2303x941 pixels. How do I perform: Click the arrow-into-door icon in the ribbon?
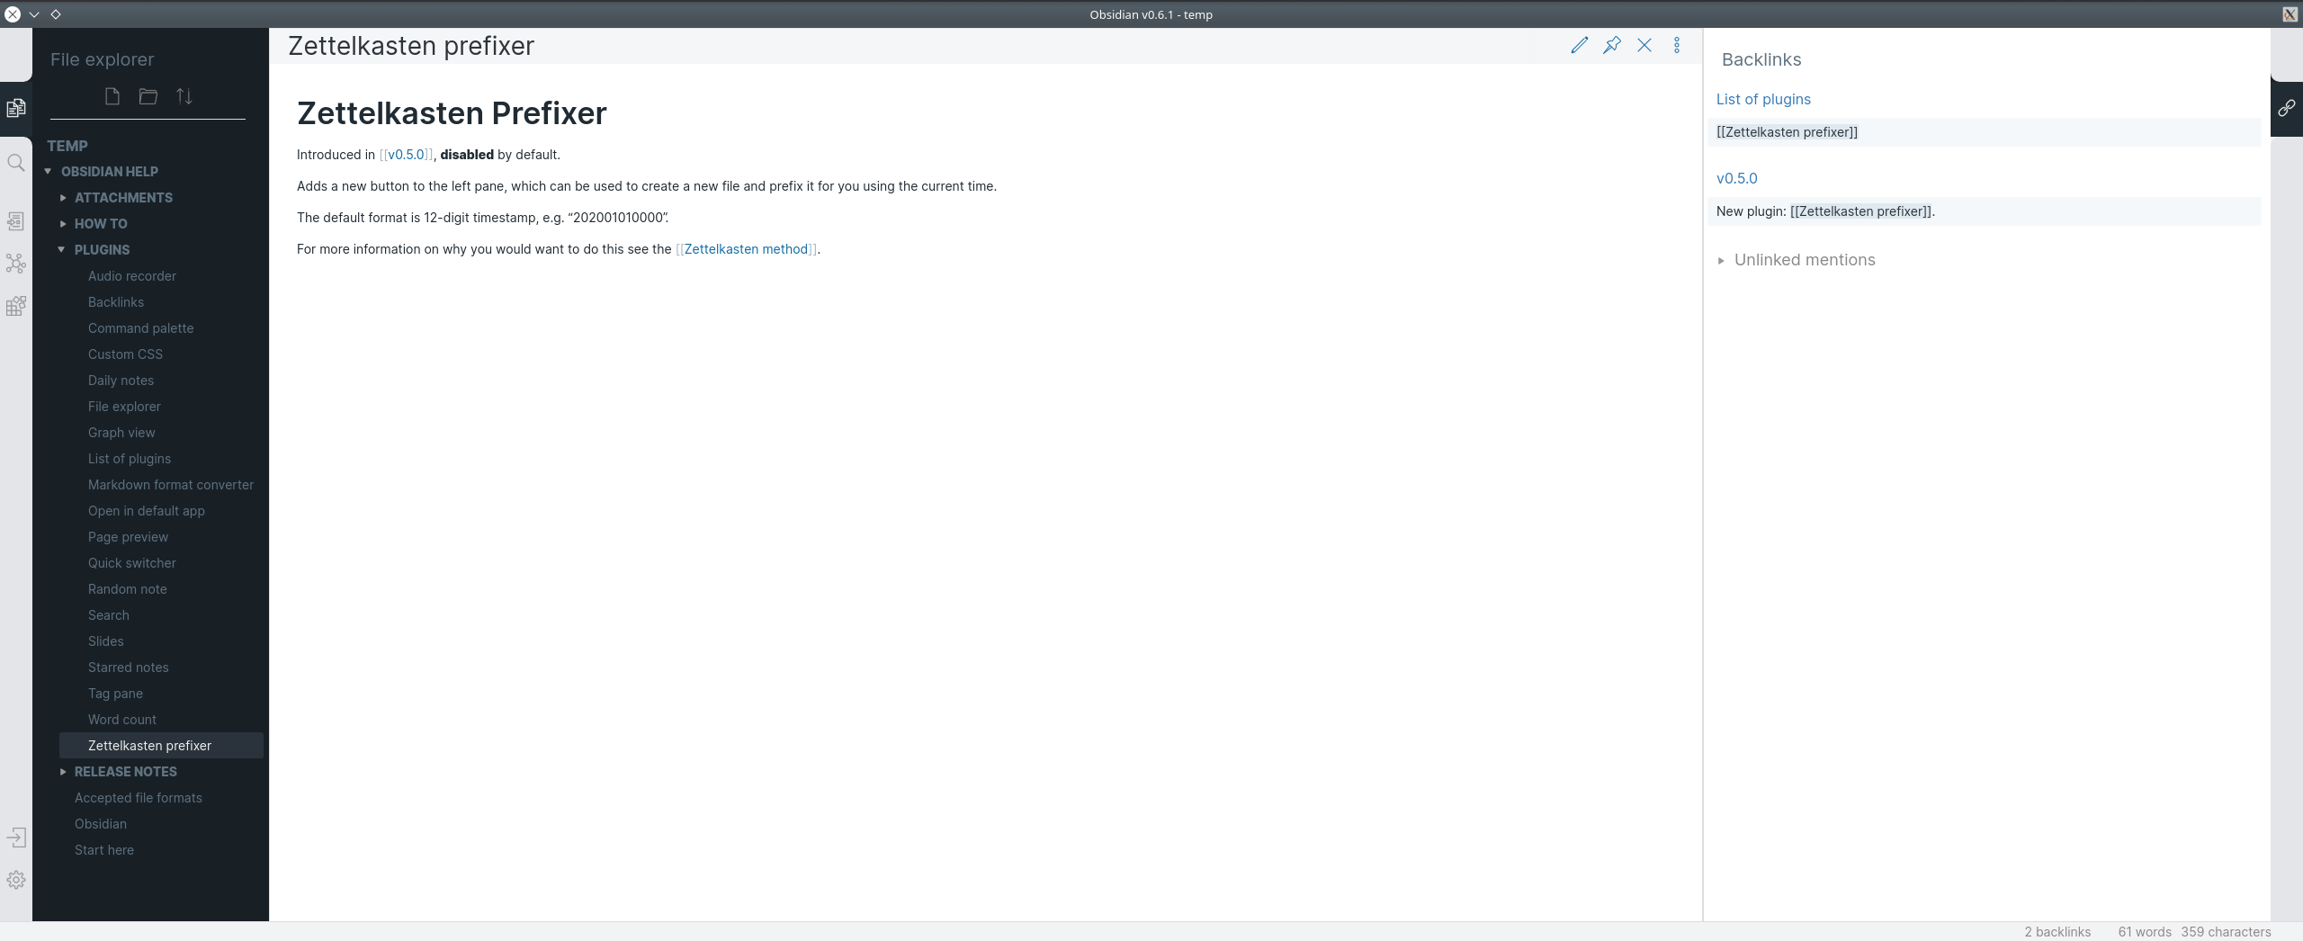click(16, 838)
